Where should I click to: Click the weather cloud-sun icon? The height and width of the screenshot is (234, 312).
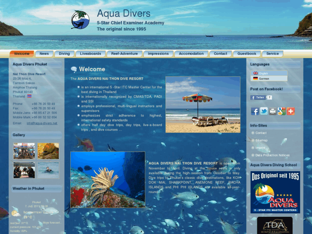click(15, 213)
